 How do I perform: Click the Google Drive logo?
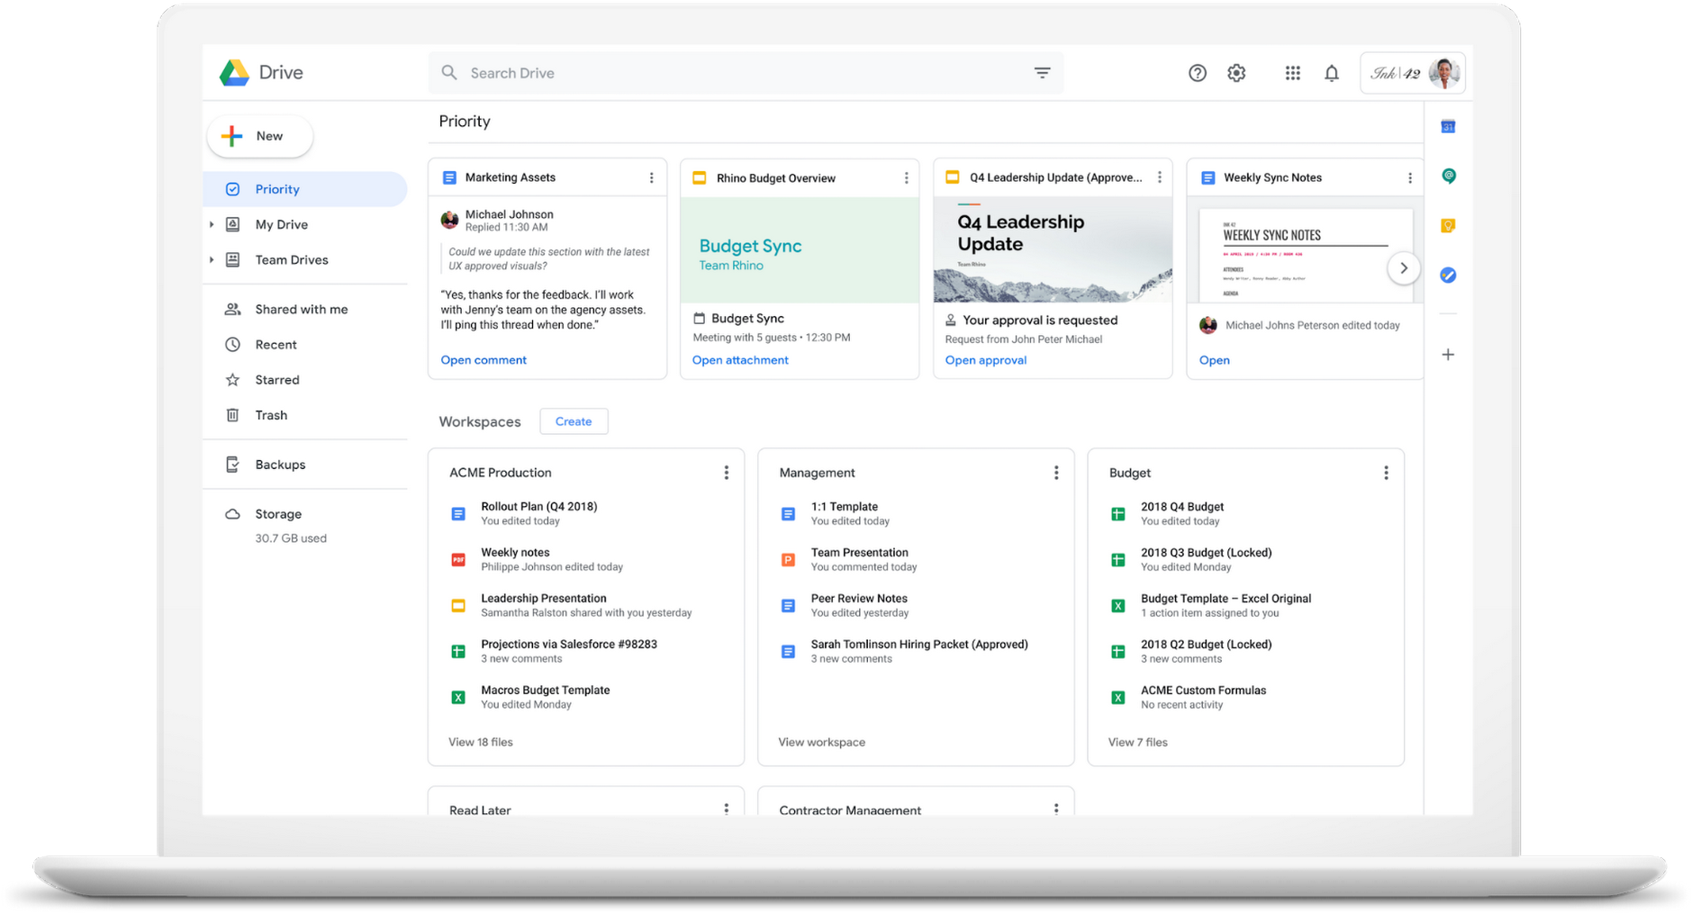click(x=234, y=73)
